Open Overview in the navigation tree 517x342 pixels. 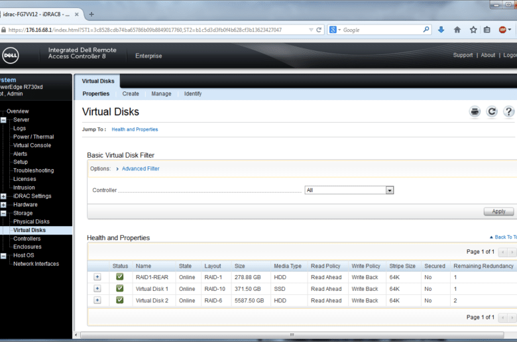coord(17,111)
